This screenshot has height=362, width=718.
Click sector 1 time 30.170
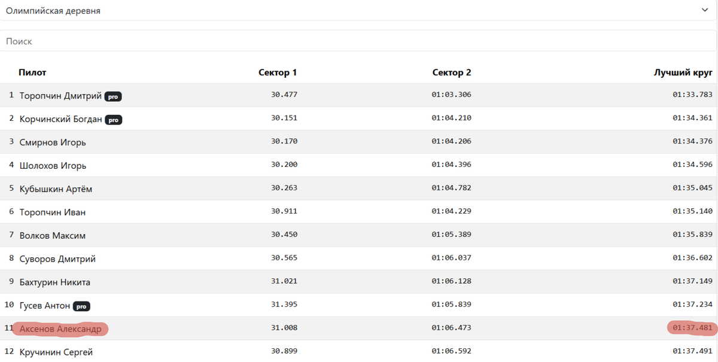click(284, 141)
